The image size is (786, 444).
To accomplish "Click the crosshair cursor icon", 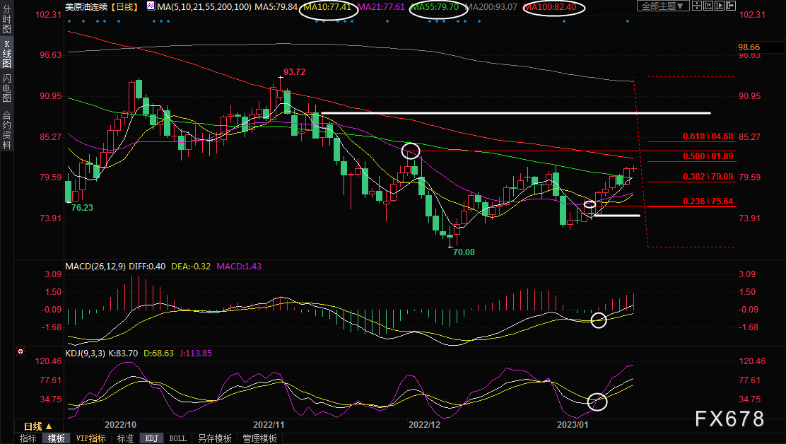I will point(697,6).
